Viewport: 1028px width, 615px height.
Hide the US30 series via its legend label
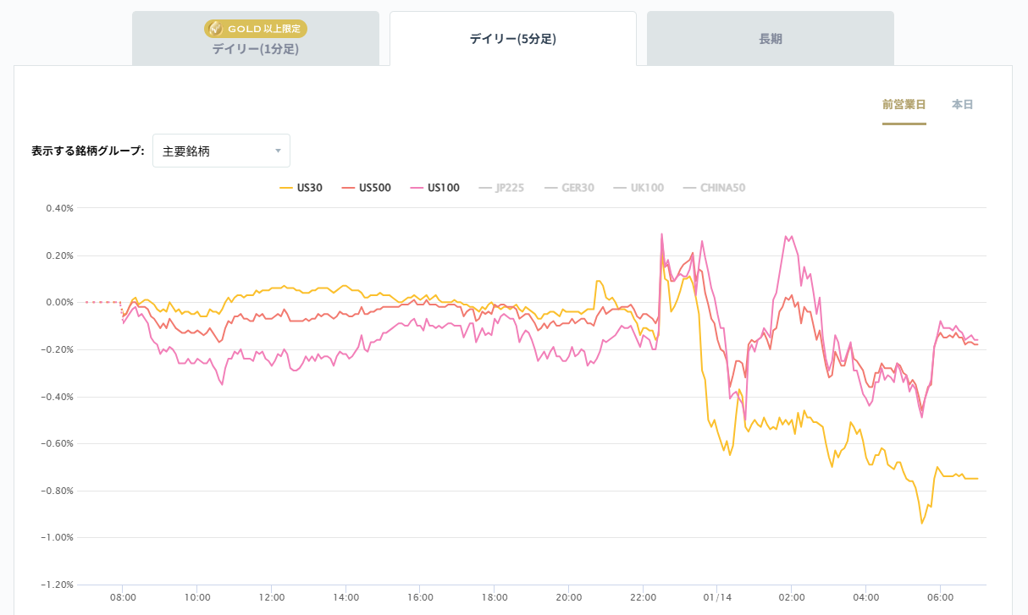[x=310, y=187]
